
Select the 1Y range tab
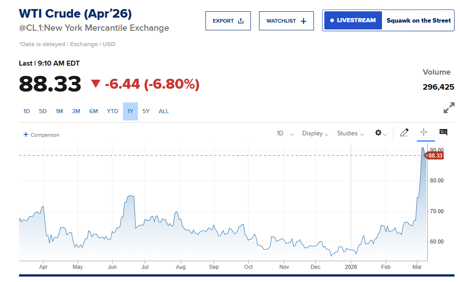130,111
